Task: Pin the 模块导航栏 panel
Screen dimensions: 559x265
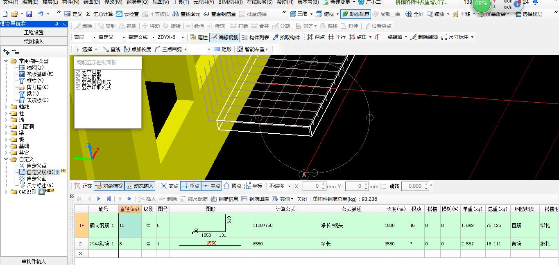Action: pyautogui.click(x=56, y=24)
